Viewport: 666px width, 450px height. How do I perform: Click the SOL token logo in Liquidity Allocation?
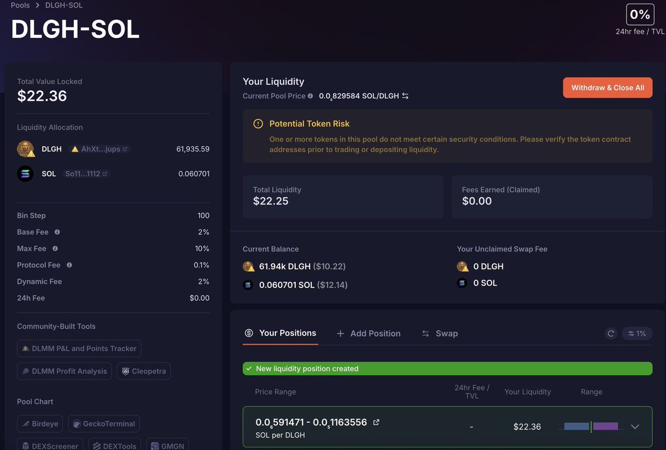coord(26,174)
